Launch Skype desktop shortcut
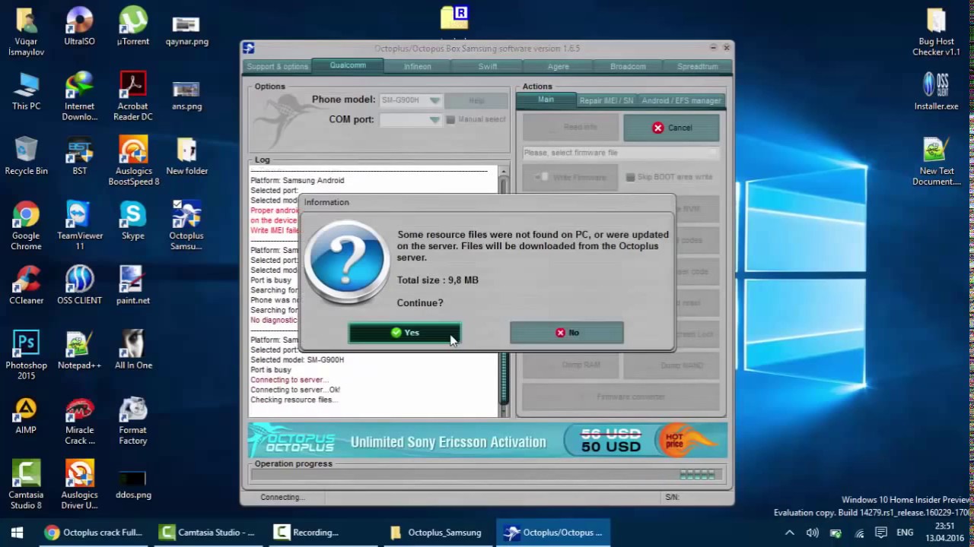Image resolution: width=974 pixels, height=547 pixels. pos(133,220)
